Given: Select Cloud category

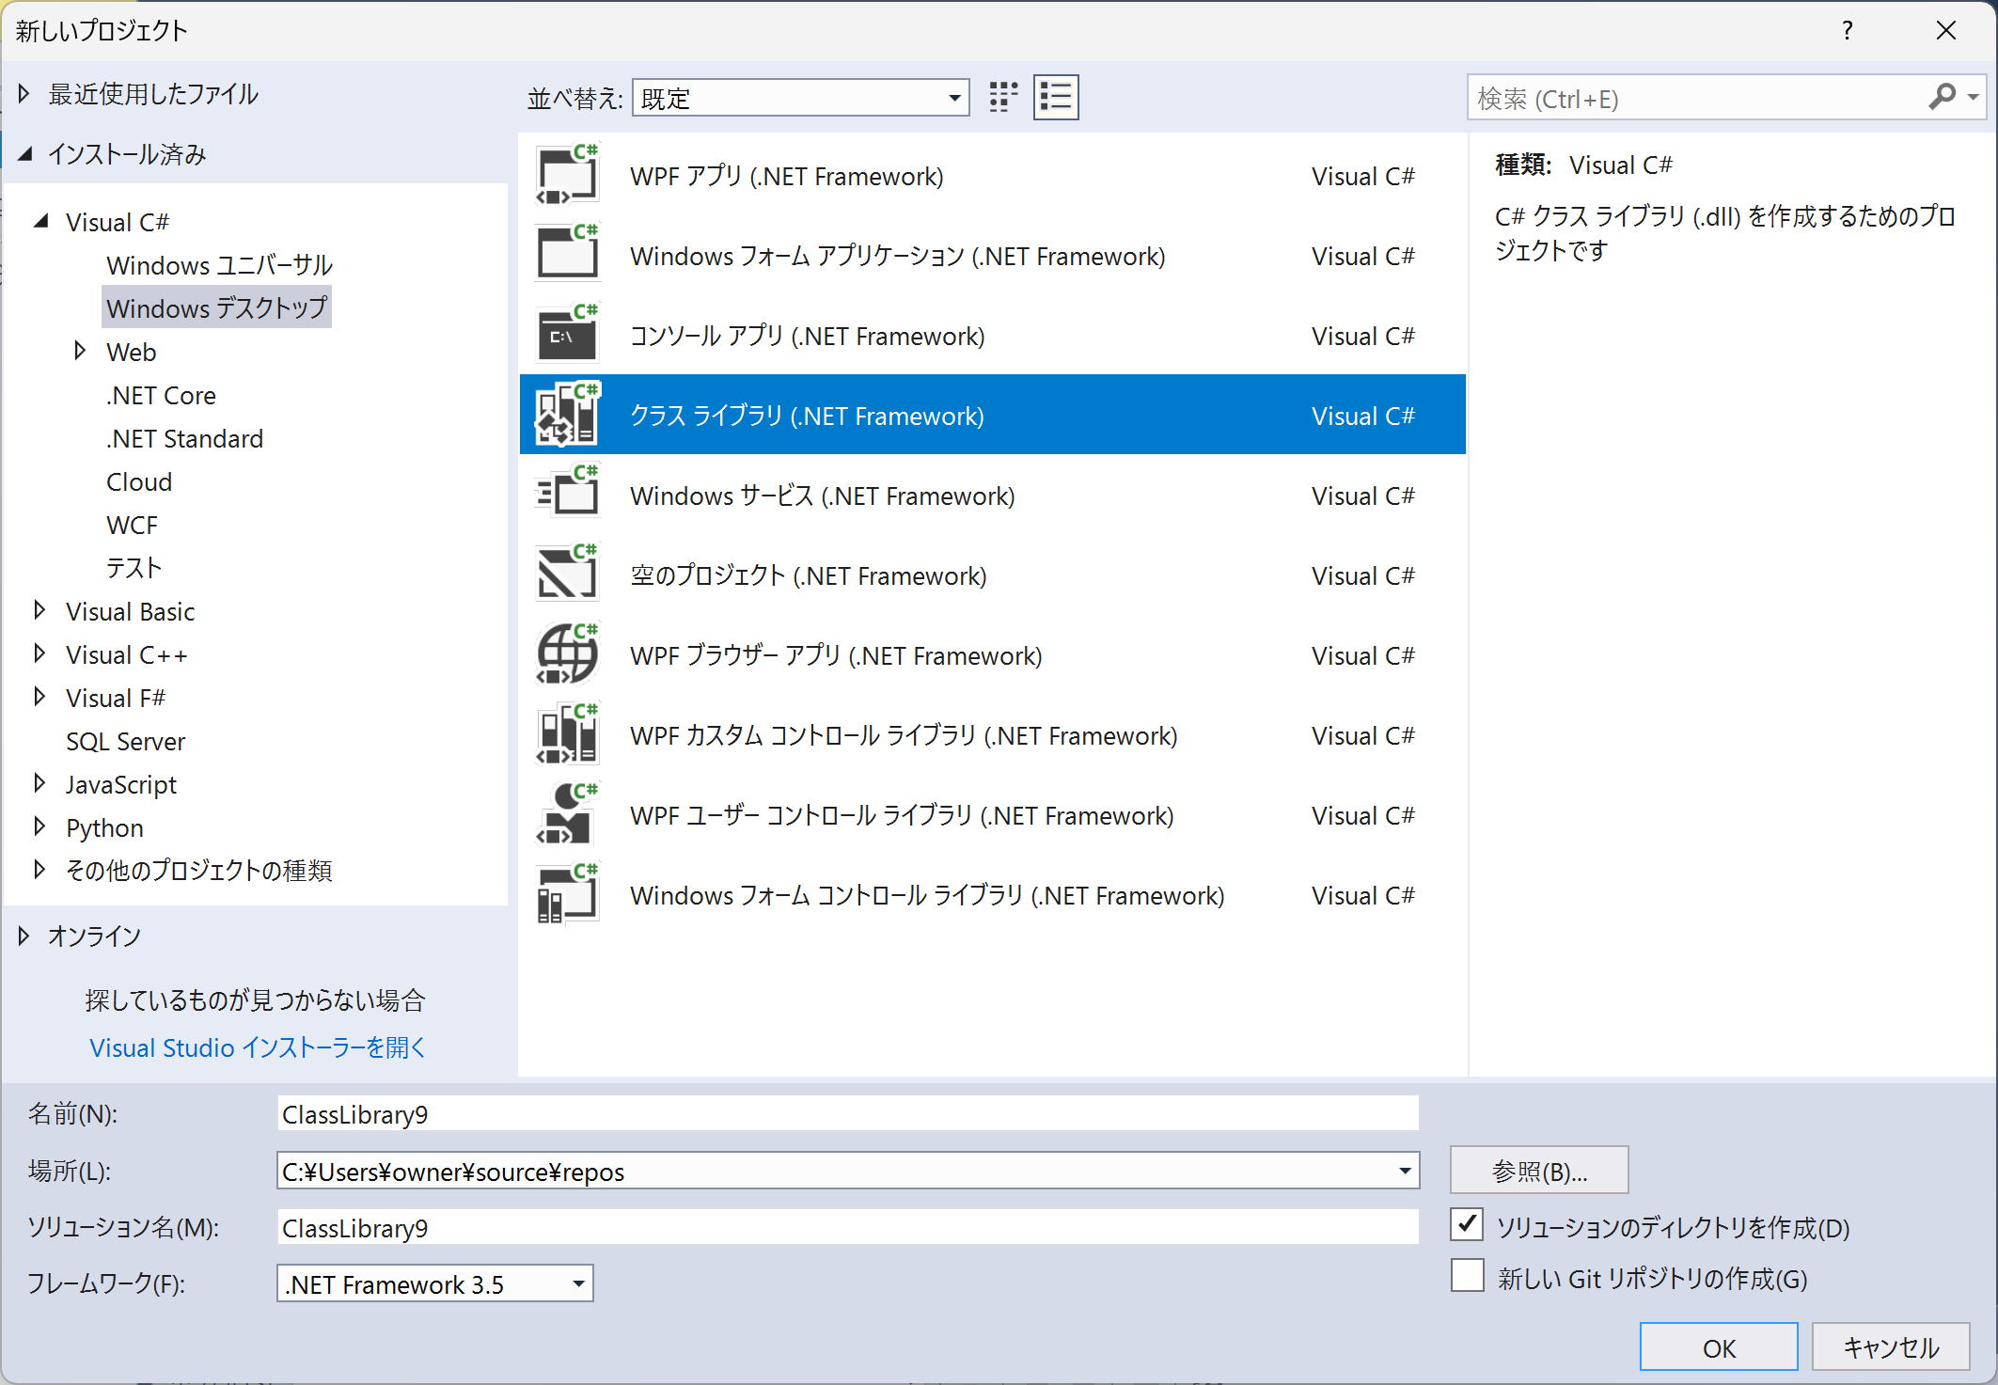Looking at the screenshot, I should pos(139,481).
